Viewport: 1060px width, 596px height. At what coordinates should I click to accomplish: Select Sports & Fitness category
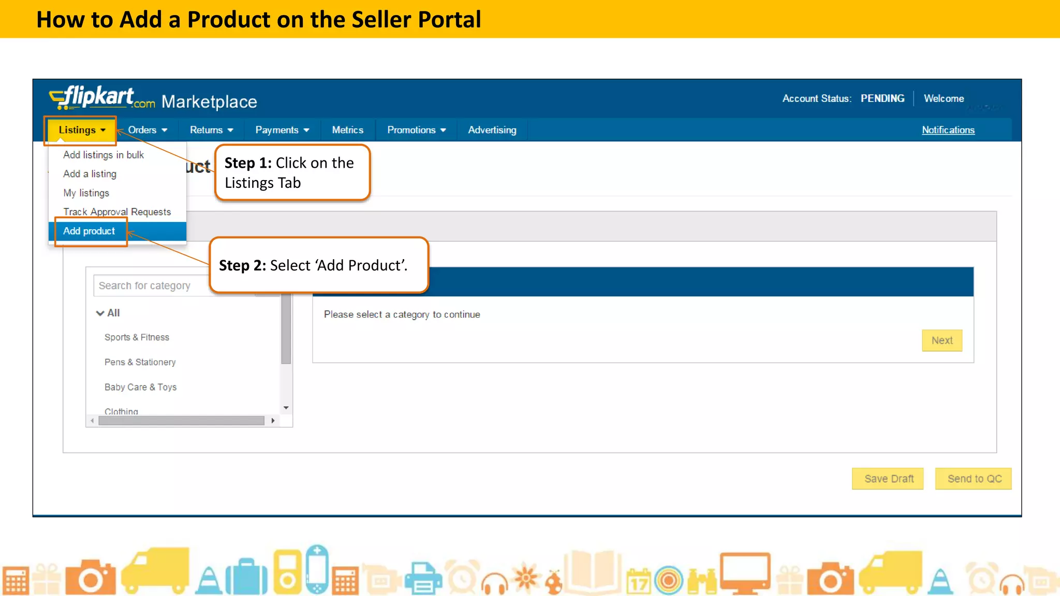pos(137,337)
